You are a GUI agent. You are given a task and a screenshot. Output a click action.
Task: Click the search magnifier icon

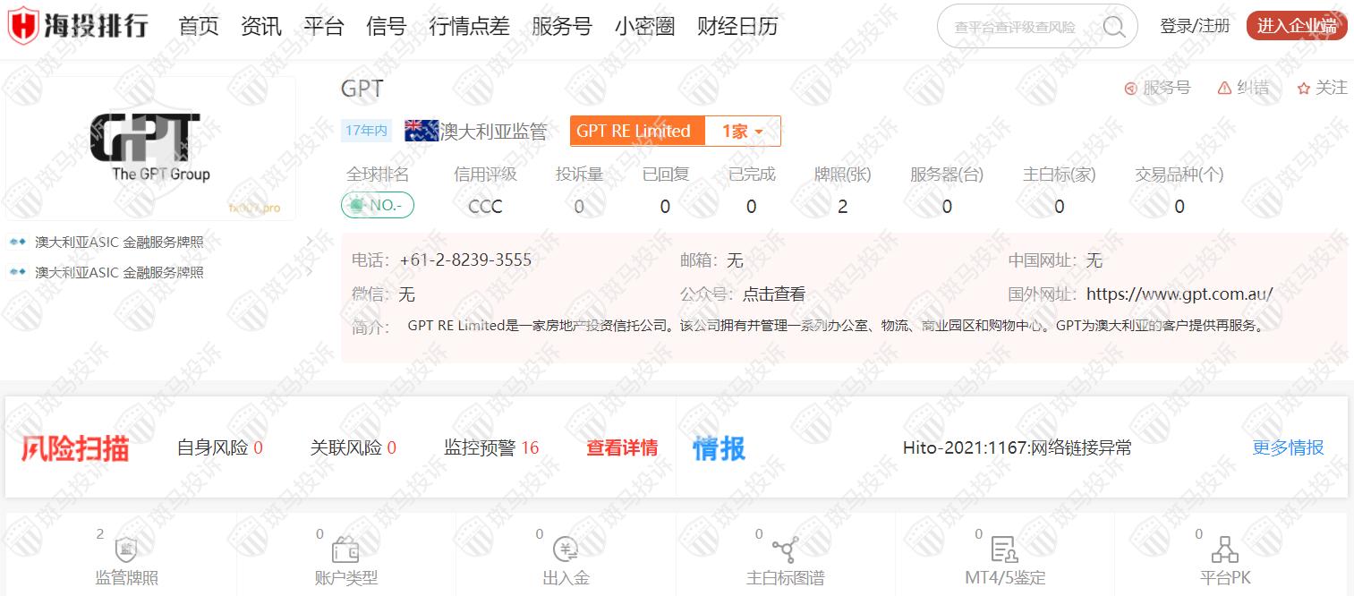[x=1113, y=27]
